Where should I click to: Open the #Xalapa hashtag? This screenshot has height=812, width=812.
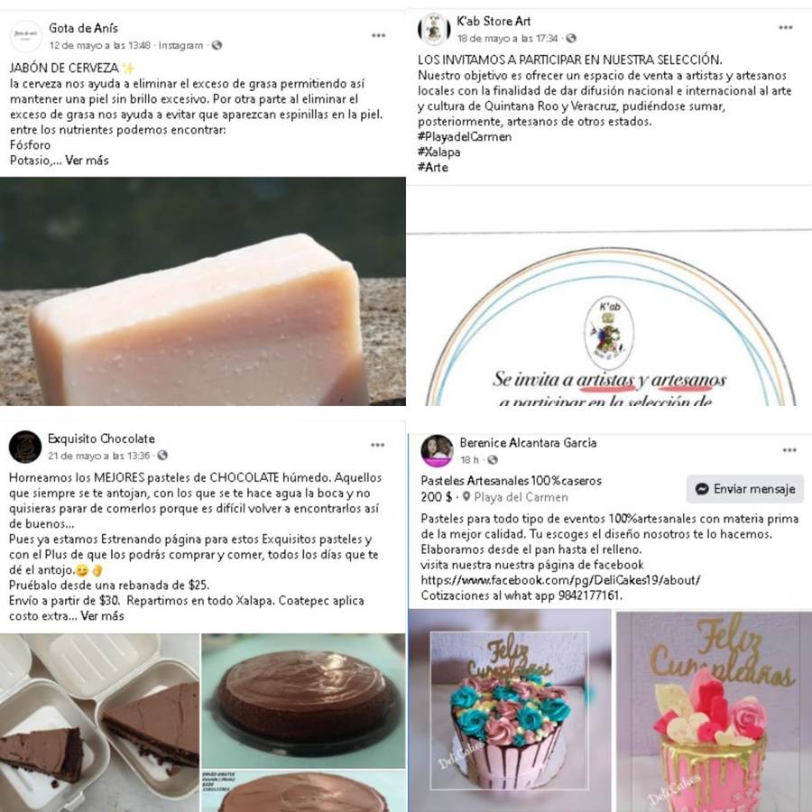439,152
